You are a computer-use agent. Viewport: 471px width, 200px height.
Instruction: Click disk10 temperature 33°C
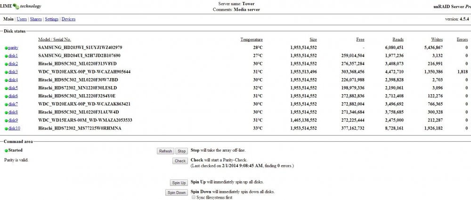258,128
